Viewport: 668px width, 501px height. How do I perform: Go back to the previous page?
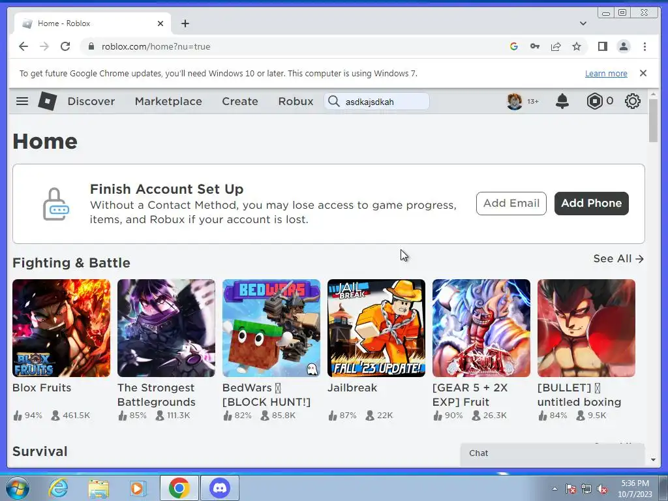23,46
